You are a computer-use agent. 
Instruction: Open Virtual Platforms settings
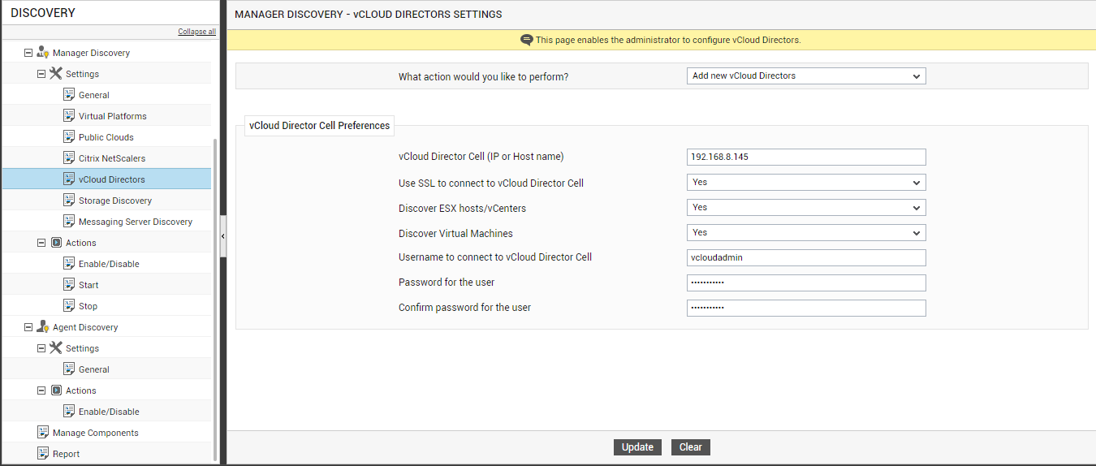113,116
